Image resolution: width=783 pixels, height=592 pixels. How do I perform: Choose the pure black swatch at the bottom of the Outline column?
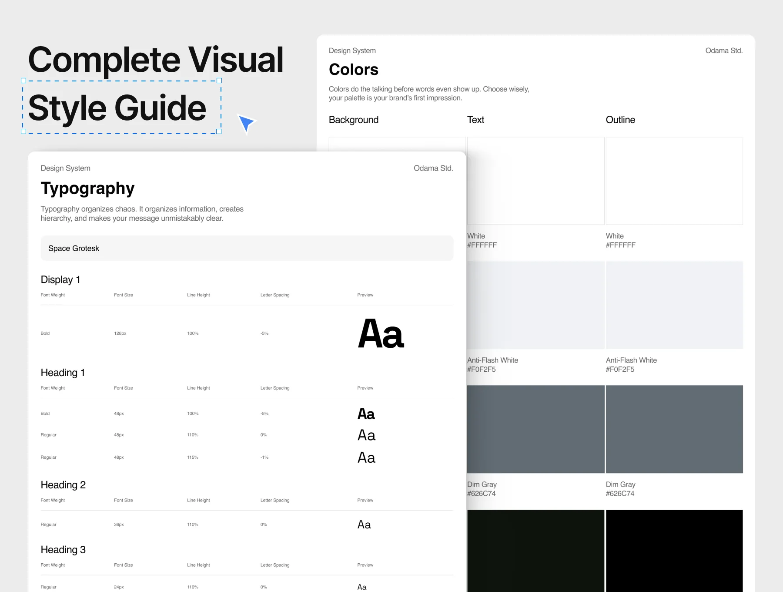click(674, 551)
